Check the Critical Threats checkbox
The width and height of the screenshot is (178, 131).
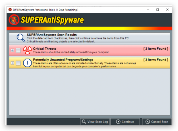point(18,50)
